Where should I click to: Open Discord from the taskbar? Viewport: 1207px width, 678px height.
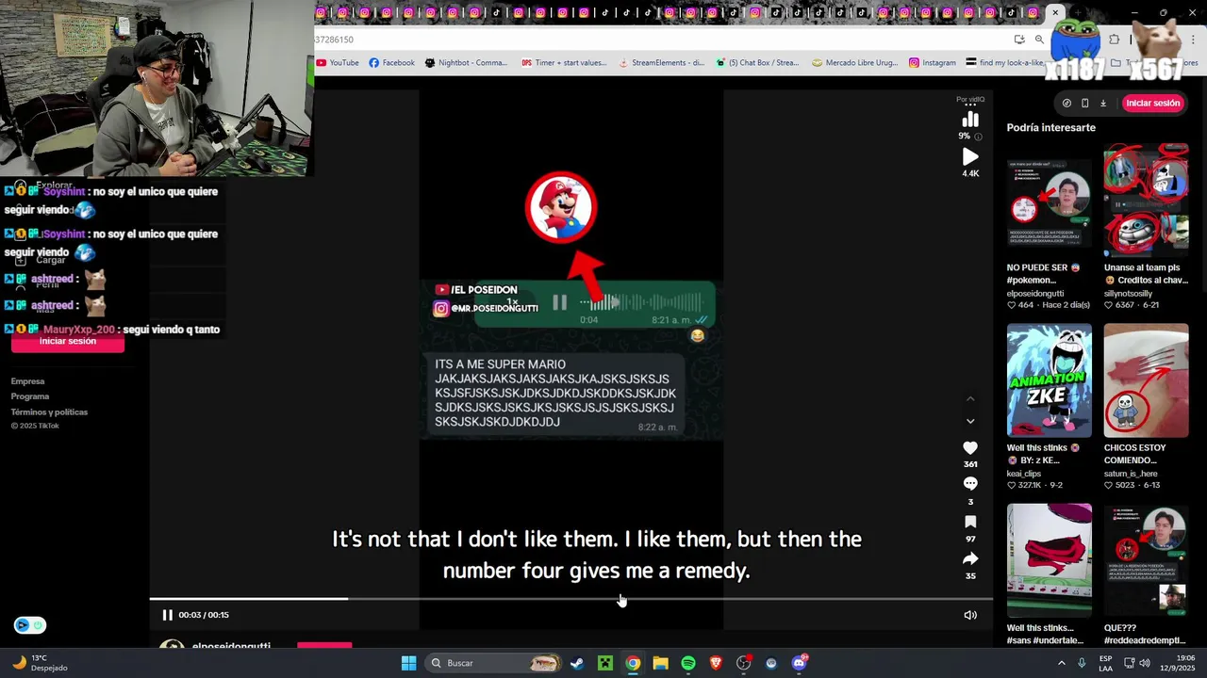pyautogui.click(x=800, y=663)
